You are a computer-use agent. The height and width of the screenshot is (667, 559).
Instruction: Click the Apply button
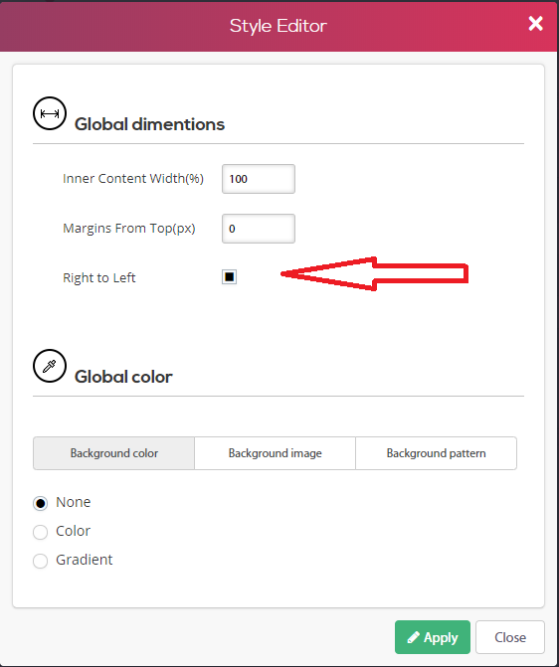(433, 637)
